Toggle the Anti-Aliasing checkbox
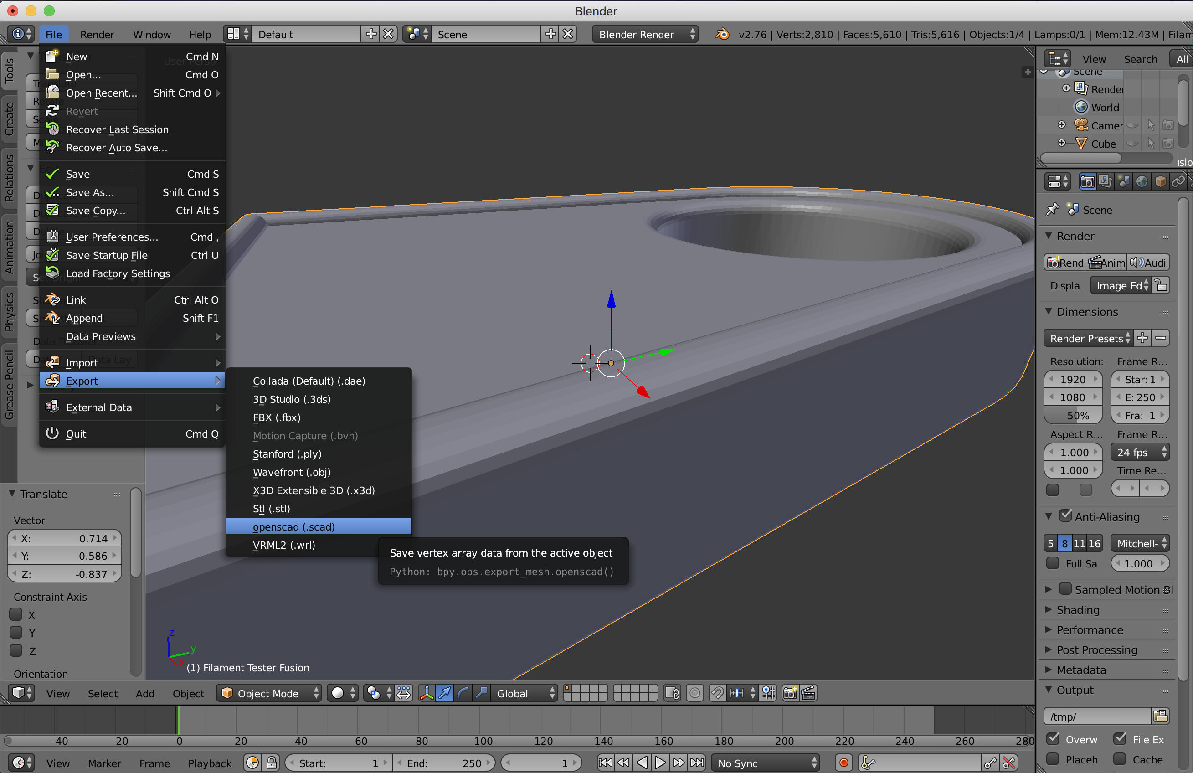Image resolution: width=1193 pixels, height=773 pixels. 1065,515
